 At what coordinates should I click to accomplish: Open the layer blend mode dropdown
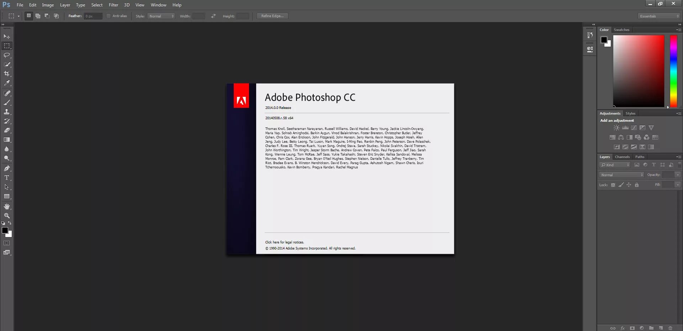[x=621, y=175]
